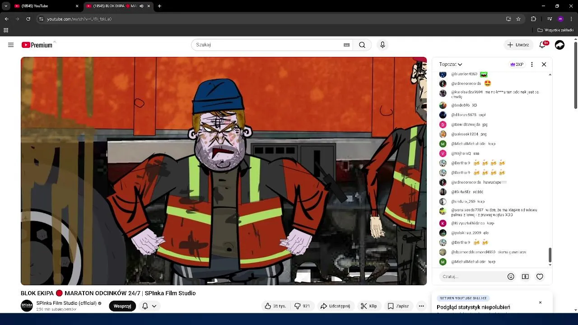Viewport: 578px width, 325px height.
Task: Click the live chat scrollbar thumb
Action: [x=550, y=255]
